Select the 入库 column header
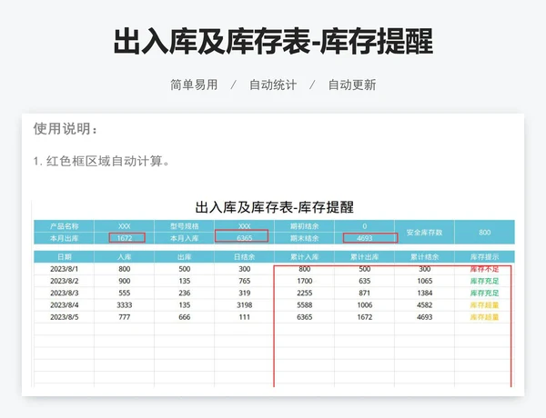The height and width of the screenshot is (418, 546). pyautogui.click(x=125, y=257)
